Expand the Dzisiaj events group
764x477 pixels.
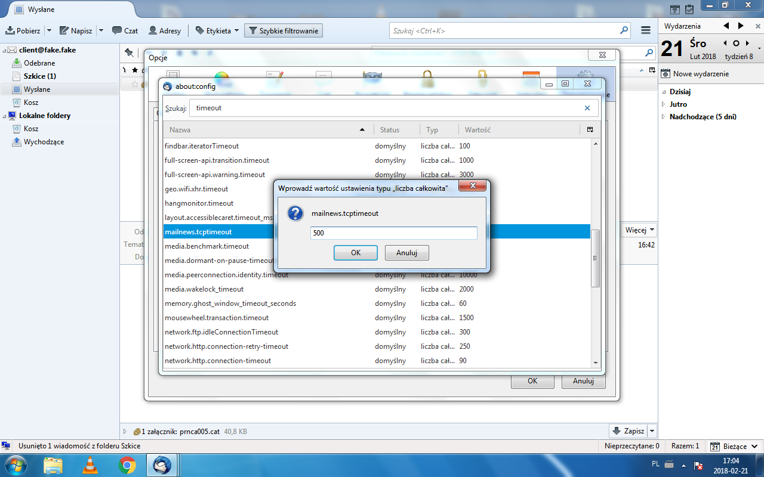coord(664,92)
